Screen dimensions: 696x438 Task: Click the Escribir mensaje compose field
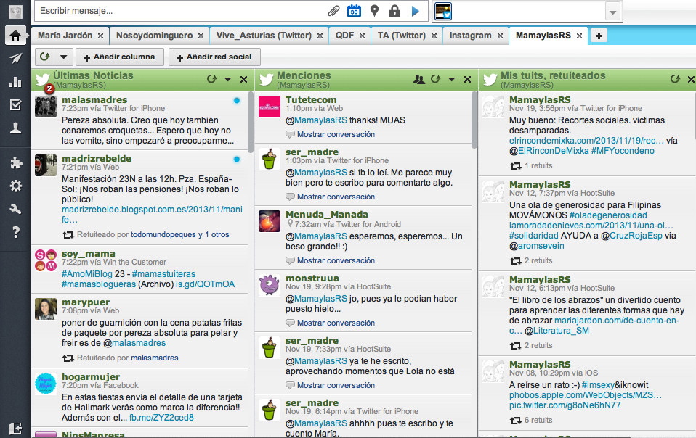(x=178, y=11)
